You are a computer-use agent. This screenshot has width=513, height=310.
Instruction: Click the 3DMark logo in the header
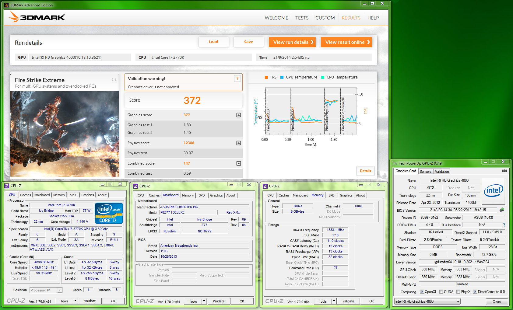click(37, 17)
